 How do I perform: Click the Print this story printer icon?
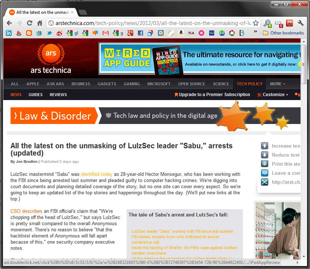point(265,164)
